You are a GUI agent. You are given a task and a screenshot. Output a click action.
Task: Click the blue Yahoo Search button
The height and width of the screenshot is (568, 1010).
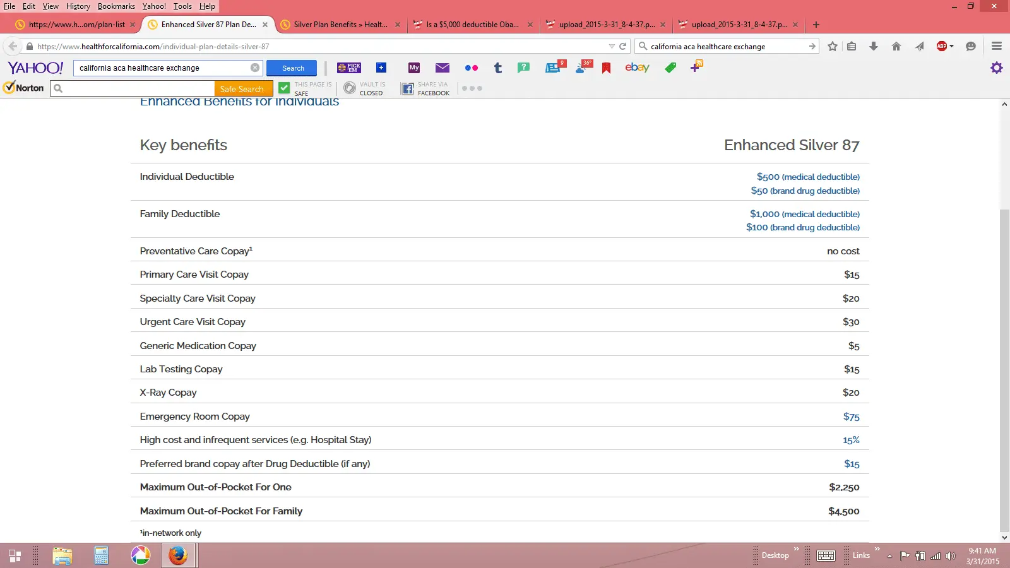point(293,68)
